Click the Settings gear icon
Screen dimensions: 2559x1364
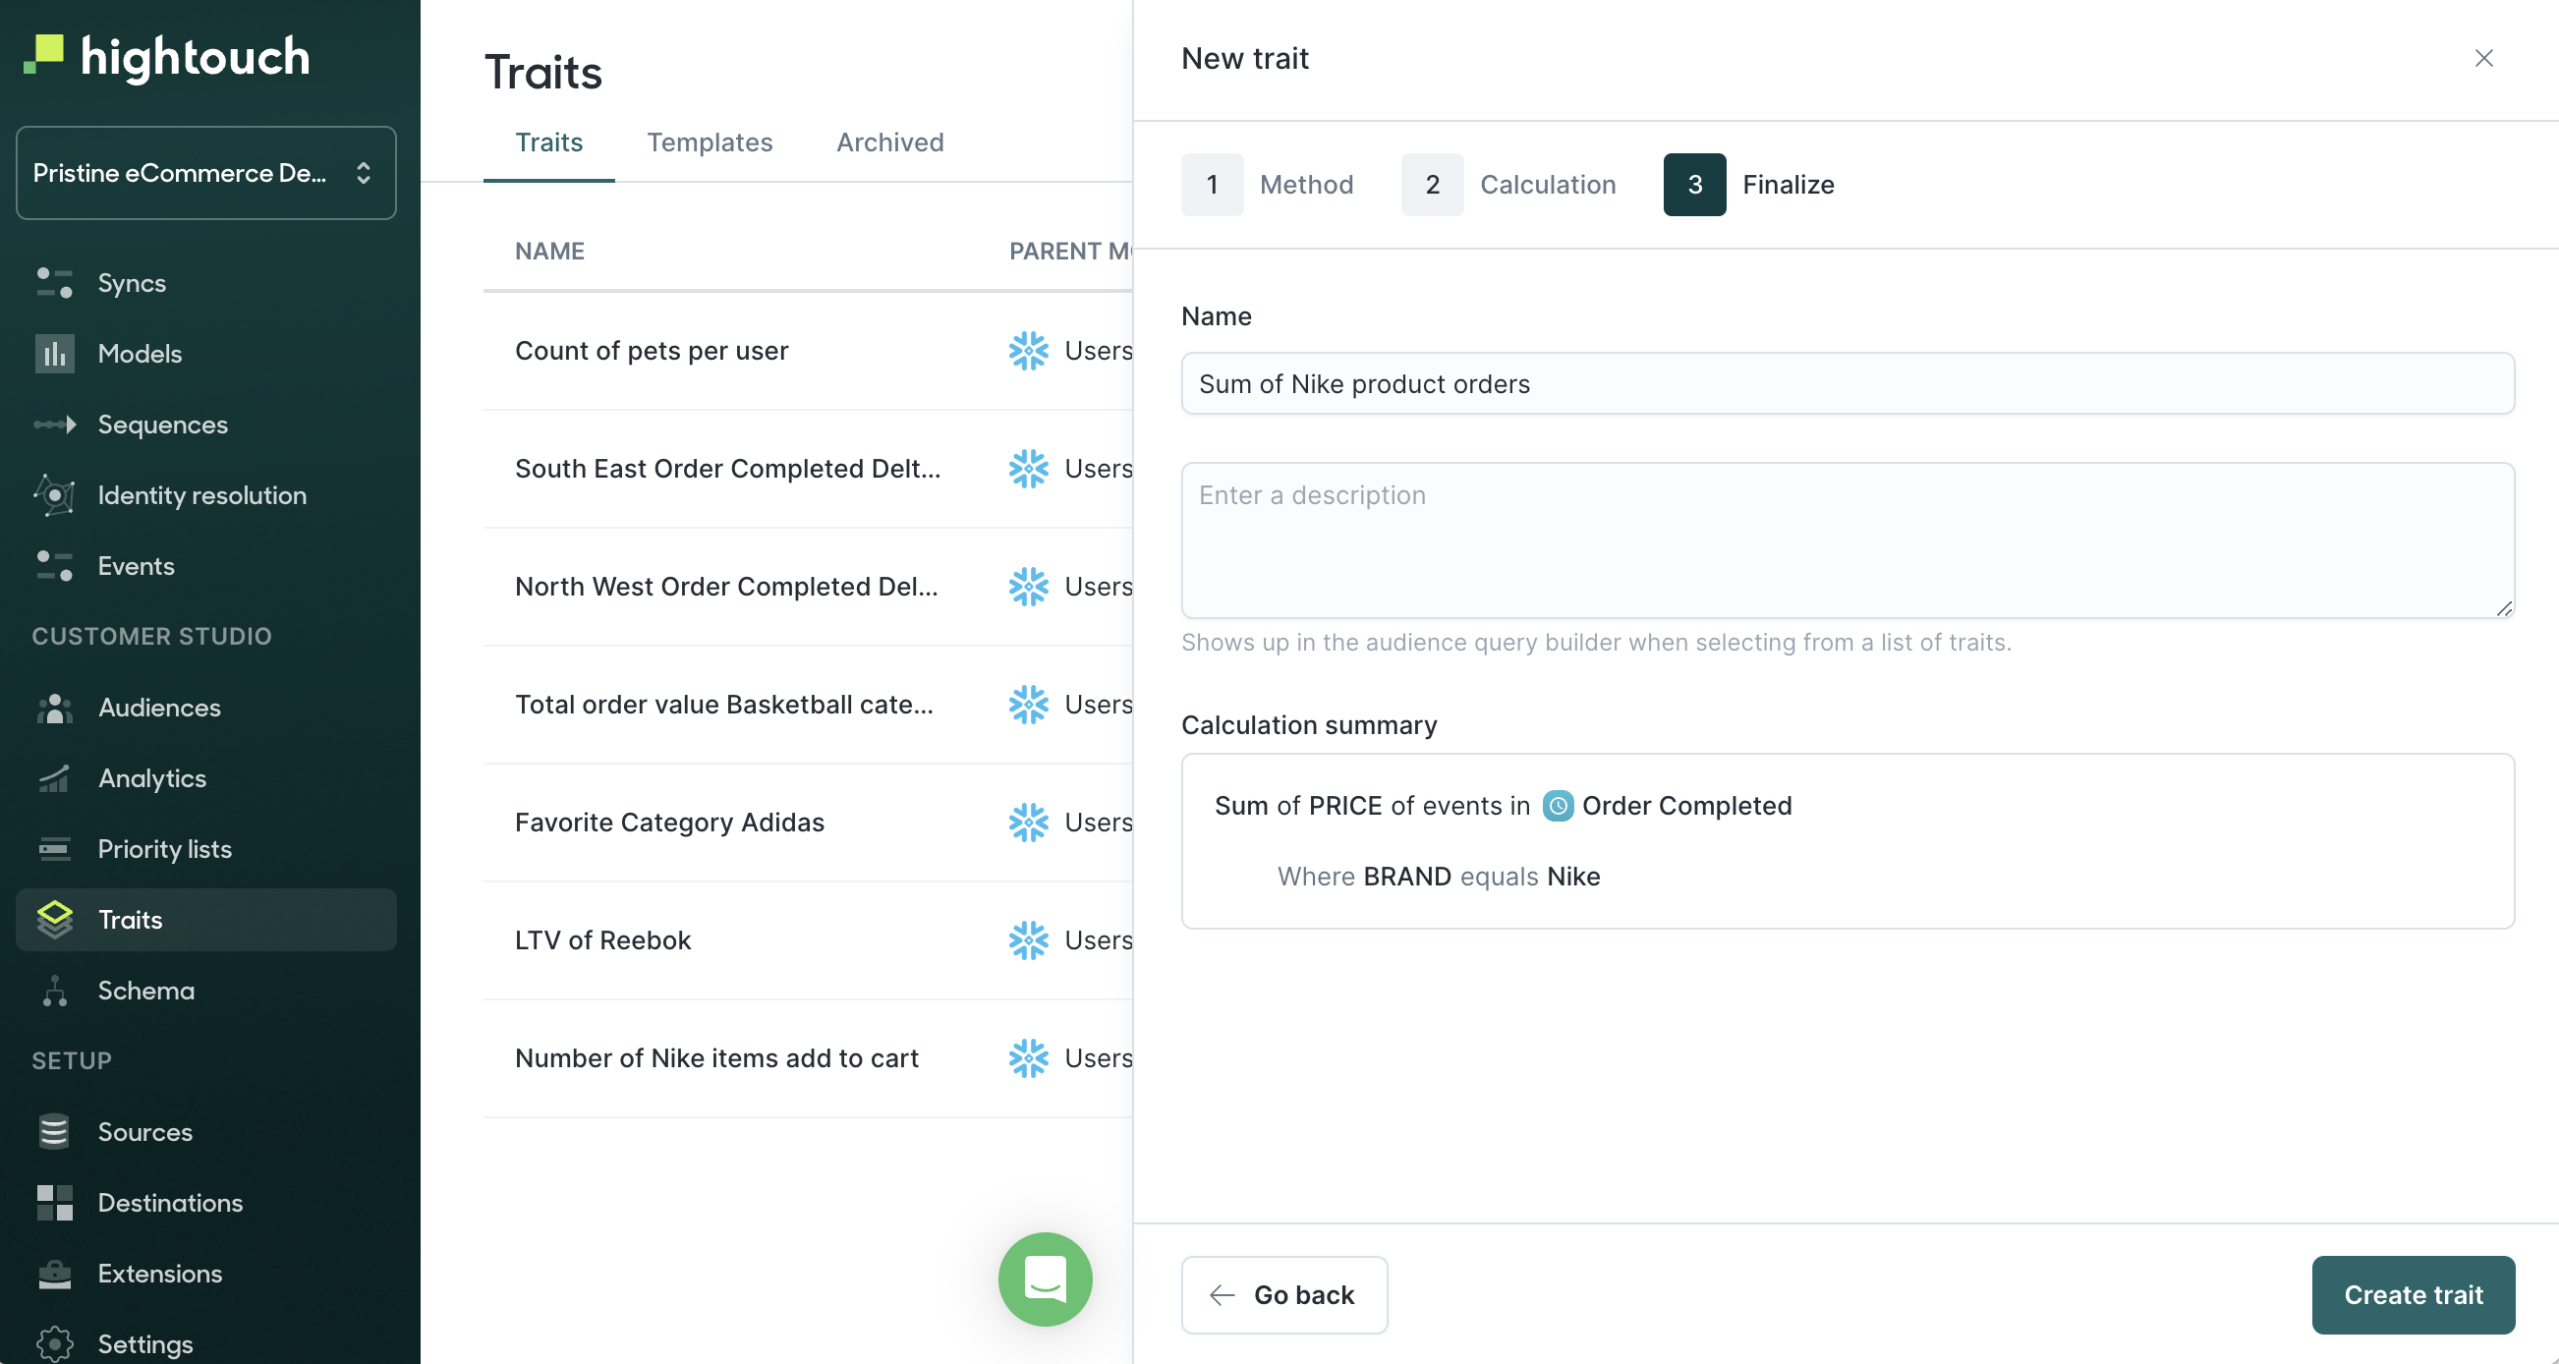55,1344
